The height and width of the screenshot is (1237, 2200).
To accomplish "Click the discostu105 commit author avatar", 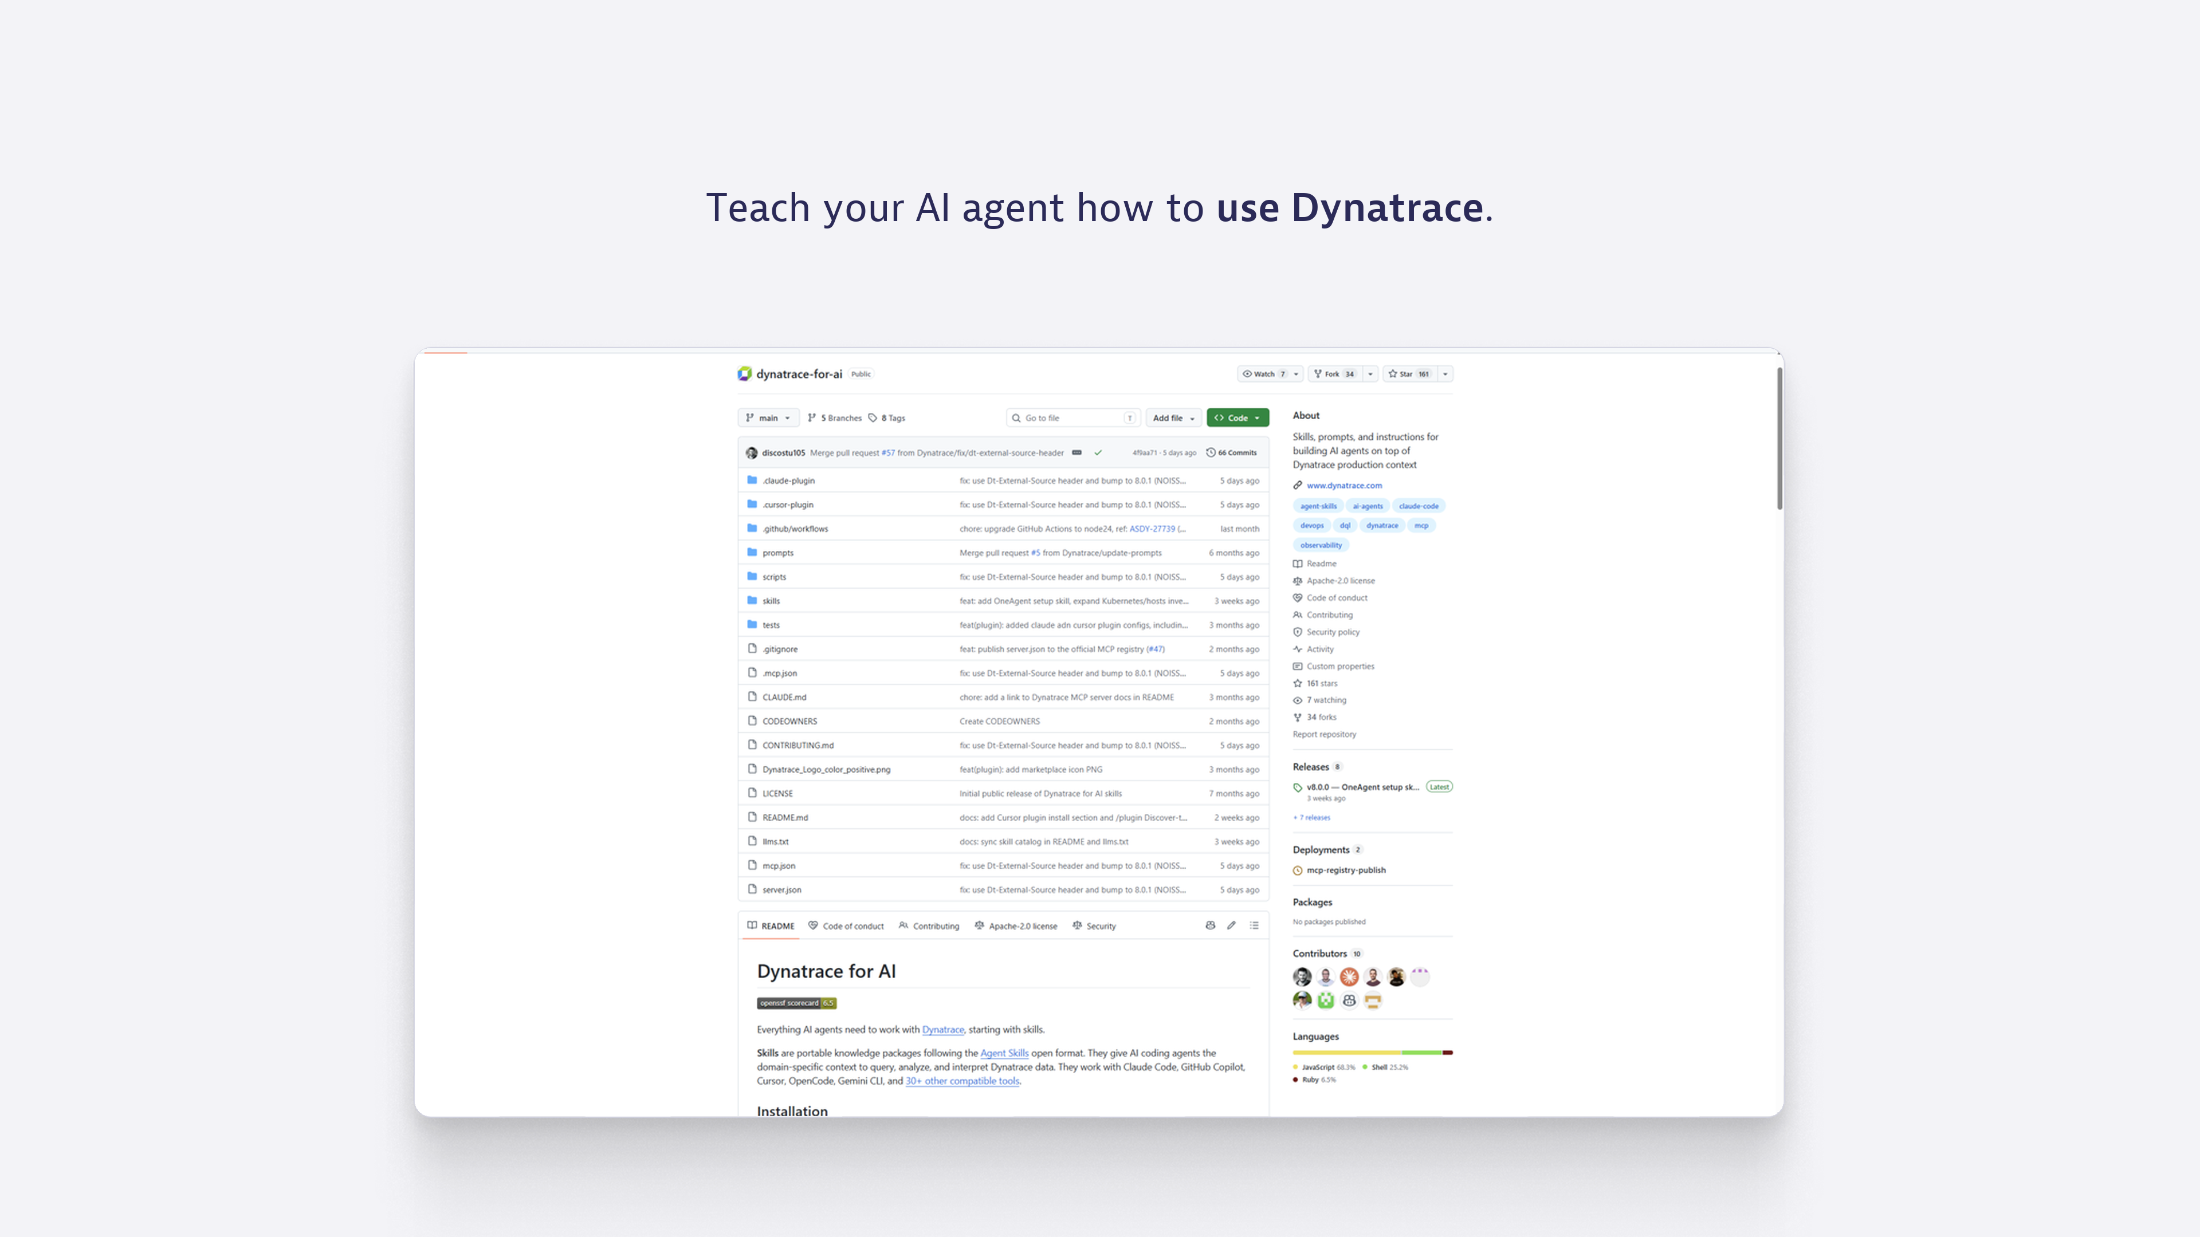I will tap(752, 452).
